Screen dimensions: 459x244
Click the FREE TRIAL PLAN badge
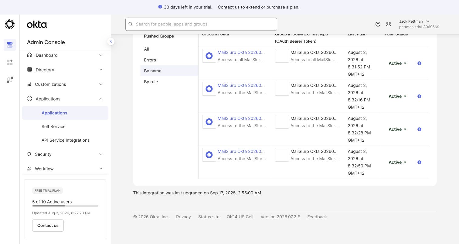pyautogui.click(x=47, y=191)
